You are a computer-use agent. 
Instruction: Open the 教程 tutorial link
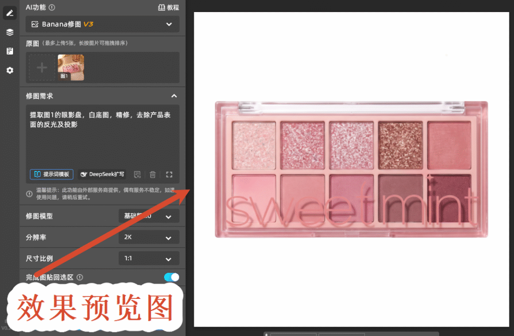pos(168,7)
